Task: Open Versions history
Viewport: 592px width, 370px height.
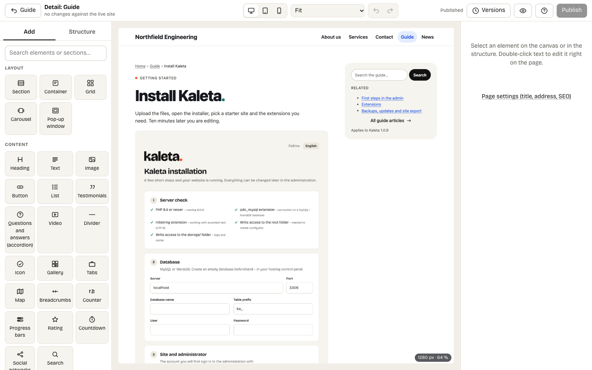Action: pos(488,11)
